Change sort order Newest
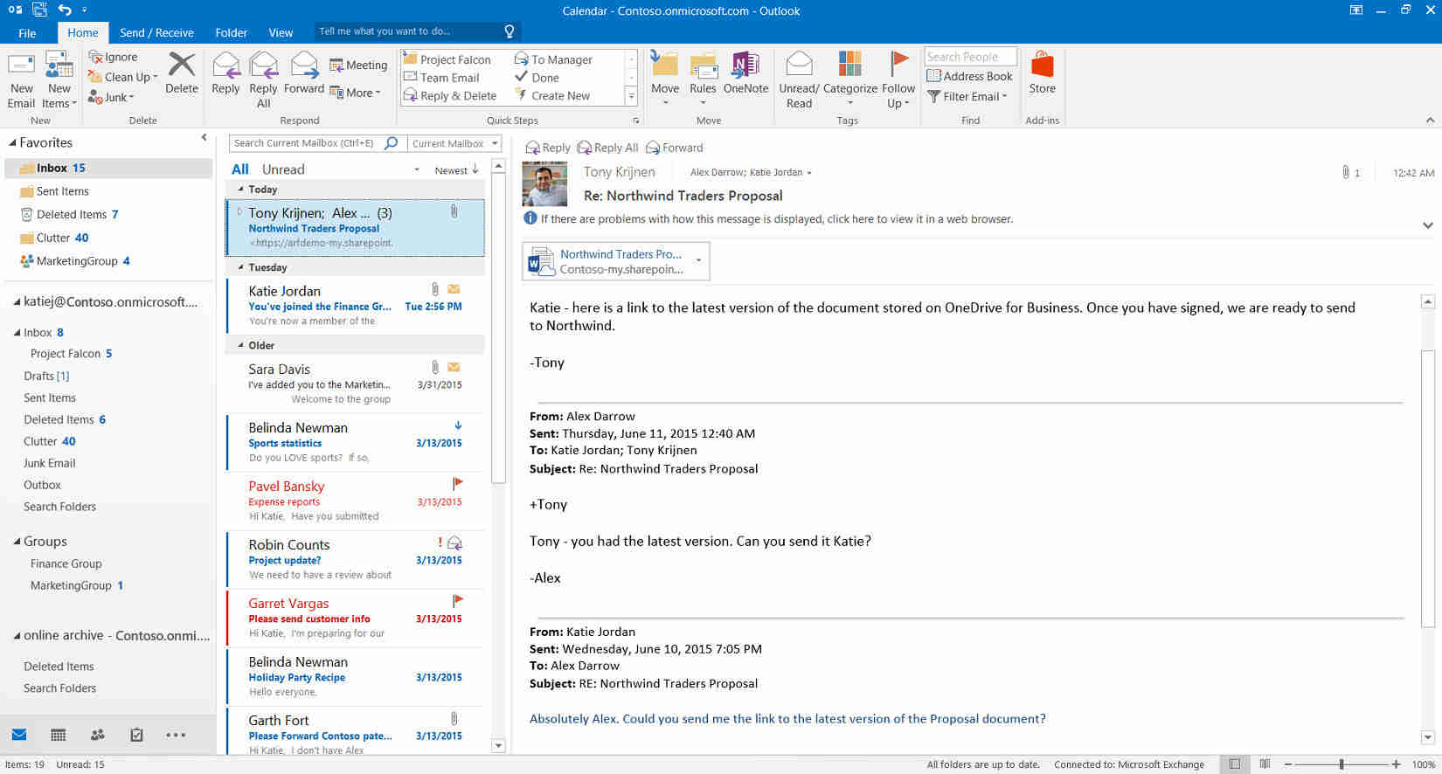Screen dimensions: 1442x774 coord(456,169)
